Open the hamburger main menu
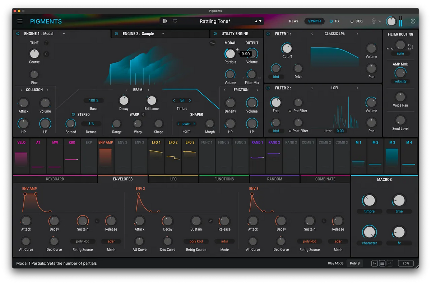The width and height of the screenshot is (431, 284). pyautogui.click(x=20, y=21)
